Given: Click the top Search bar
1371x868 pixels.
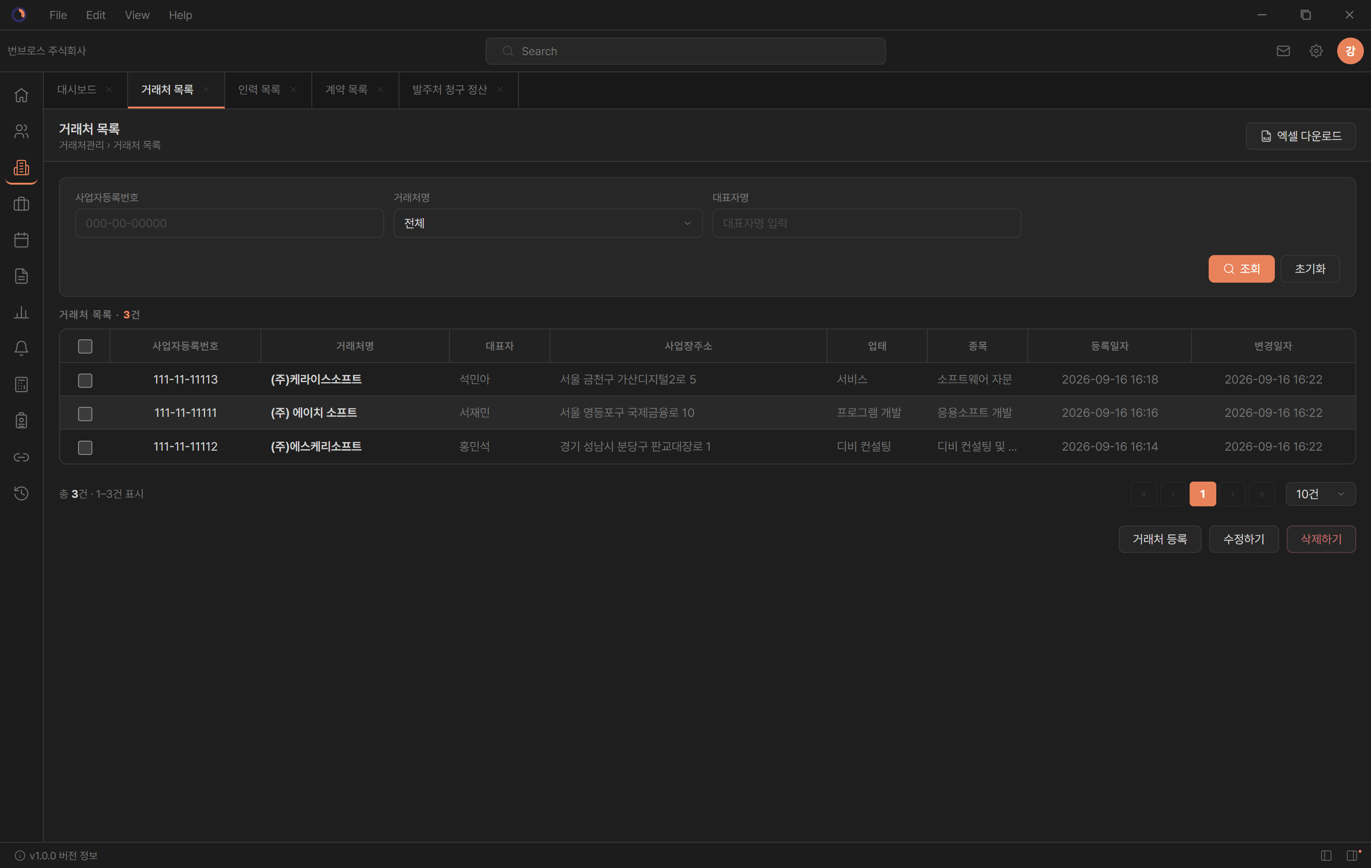Looking at the screenshot, I should tap(685, 51).
